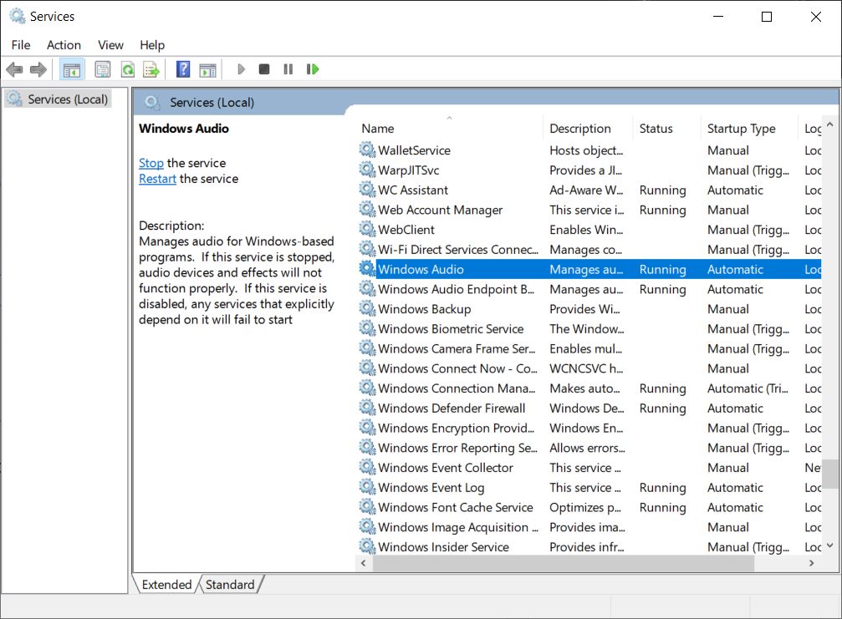Viewport: 842px width, 619px height.
Task: Switch to the Standard tab
Action: point(230,584)
